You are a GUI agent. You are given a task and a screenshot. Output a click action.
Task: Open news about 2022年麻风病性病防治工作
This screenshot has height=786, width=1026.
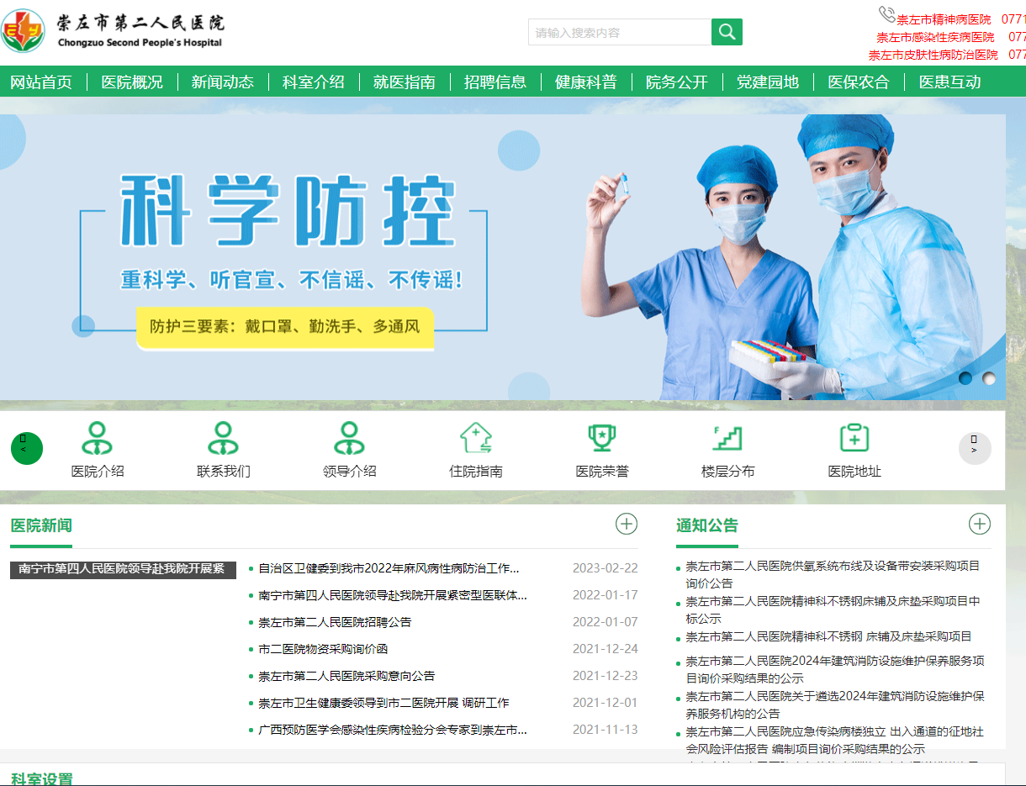coord(389,568)
